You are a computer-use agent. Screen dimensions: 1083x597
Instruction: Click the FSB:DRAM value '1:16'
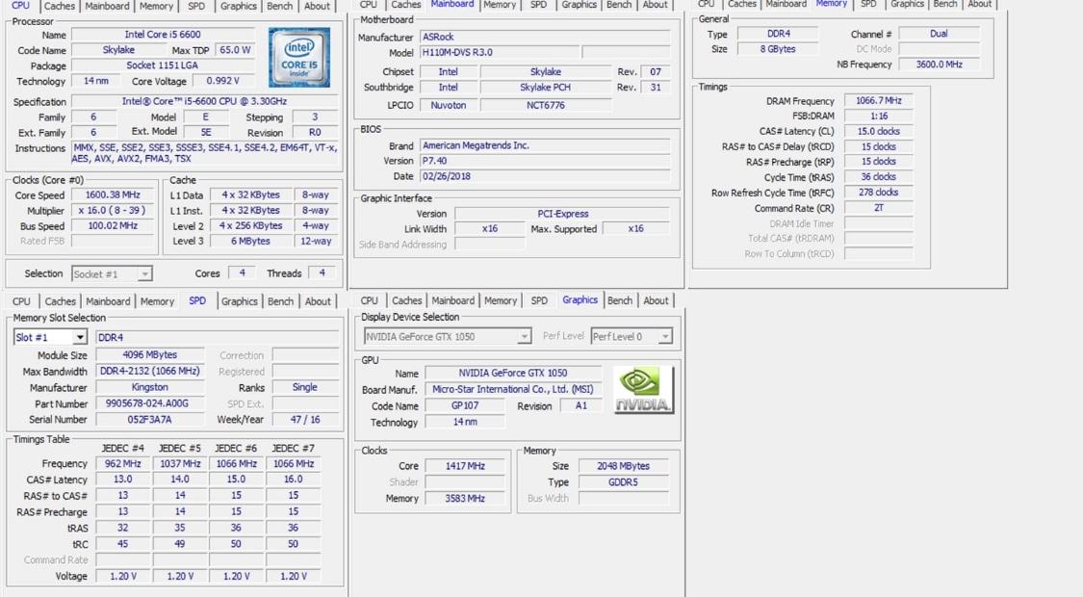(879, 117)
